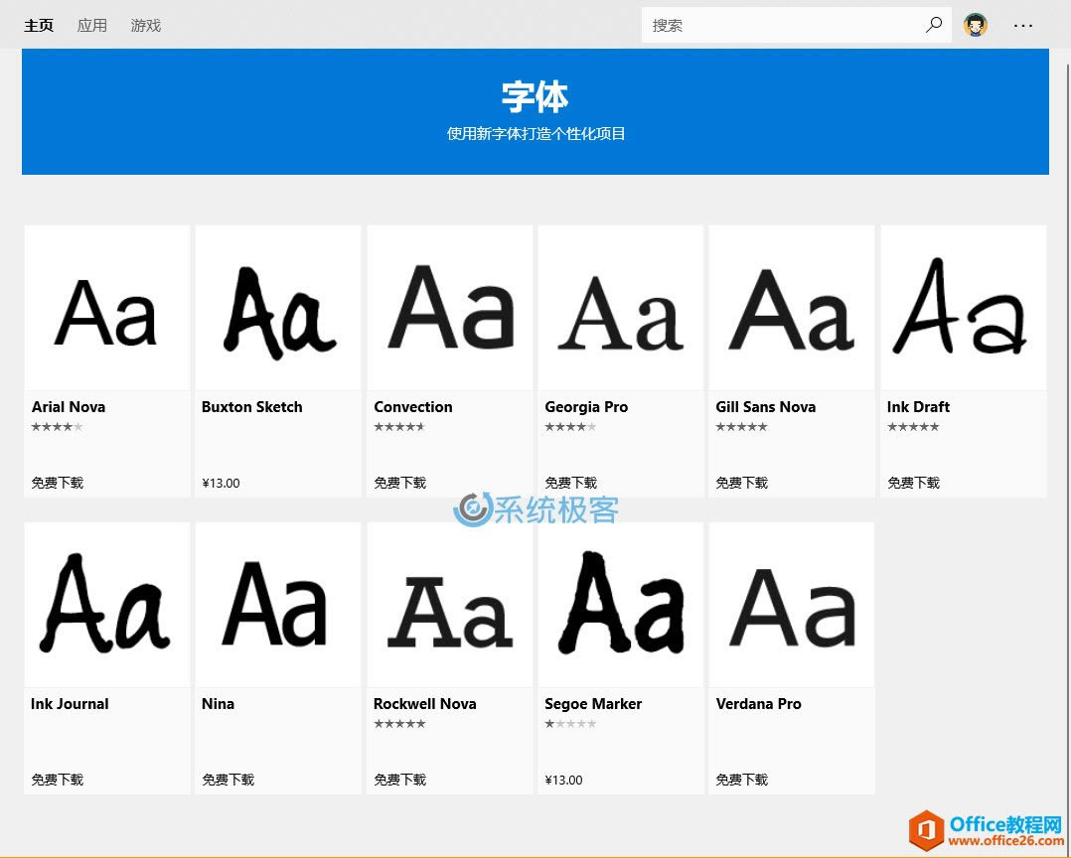
Task: Open the Nina font preview
Action: 278,605
